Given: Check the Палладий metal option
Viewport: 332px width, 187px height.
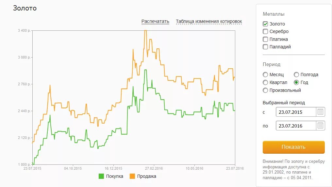Looking at the screenshot, I should 265,47.
